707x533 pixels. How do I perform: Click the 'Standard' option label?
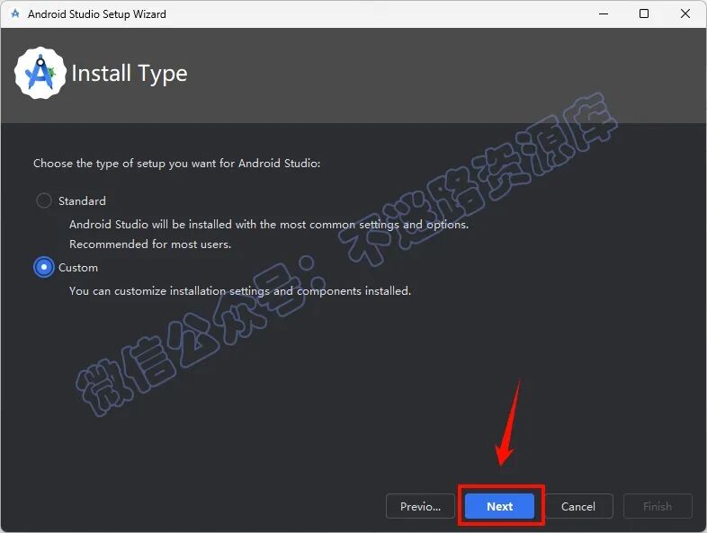click(x=82, y=201)
